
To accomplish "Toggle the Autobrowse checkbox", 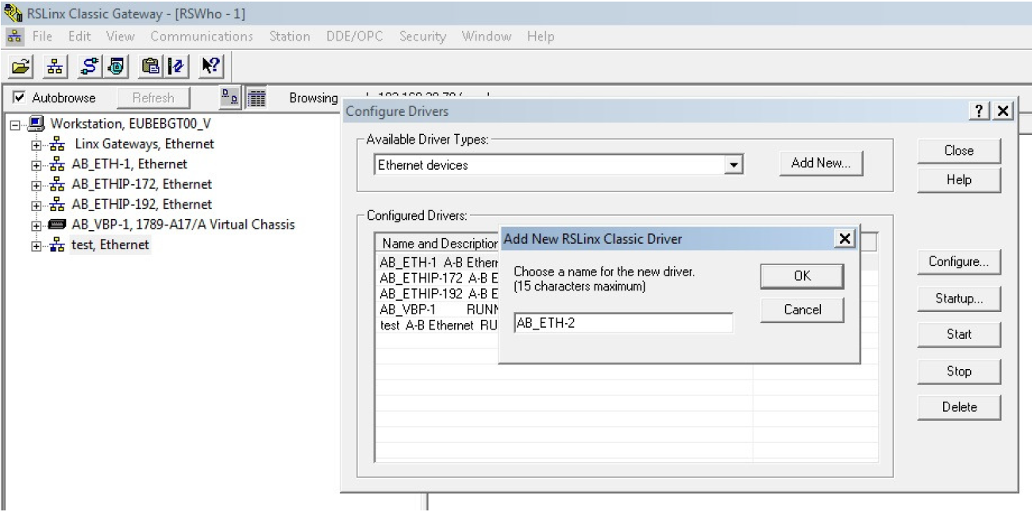I will pos(20,98).
